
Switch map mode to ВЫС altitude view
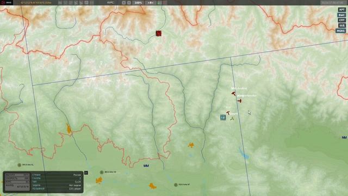coord(342,15)
